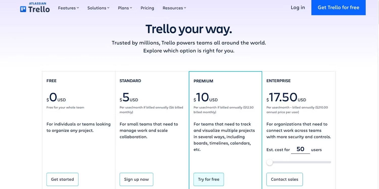Click 'For individuals or teams looking' description
This screenshot has height=189, width=379.
[x=79, y=127]
